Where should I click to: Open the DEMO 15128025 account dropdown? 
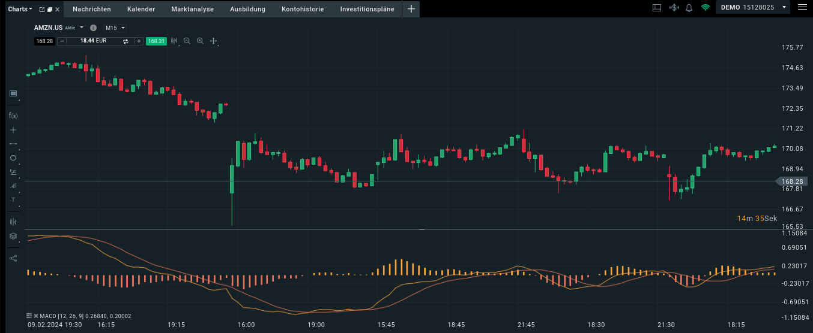click(x=754, y=8)
